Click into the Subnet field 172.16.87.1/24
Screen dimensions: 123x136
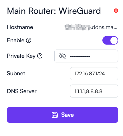point(94,74)
